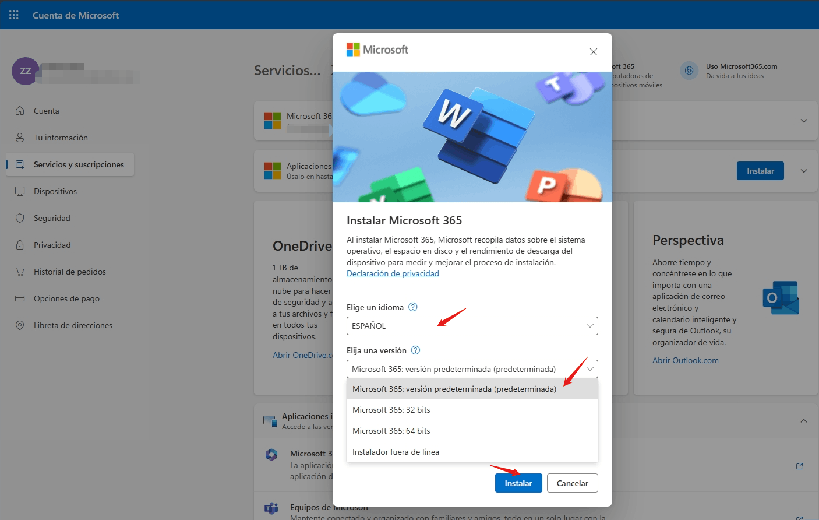Click the Cuenta home icon

coord(20,111)
